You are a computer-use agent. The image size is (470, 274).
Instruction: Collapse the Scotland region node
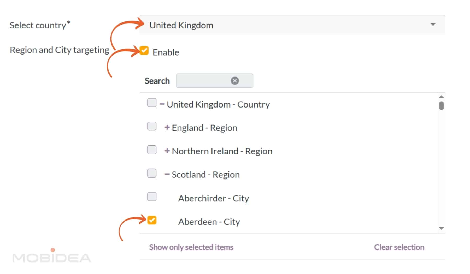pyautogui.click(x=167, y=174)
